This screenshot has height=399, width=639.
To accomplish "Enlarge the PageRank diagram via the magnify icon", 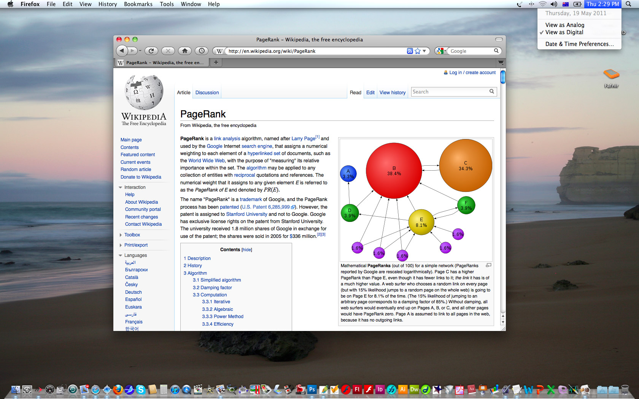I will point(489,265).
